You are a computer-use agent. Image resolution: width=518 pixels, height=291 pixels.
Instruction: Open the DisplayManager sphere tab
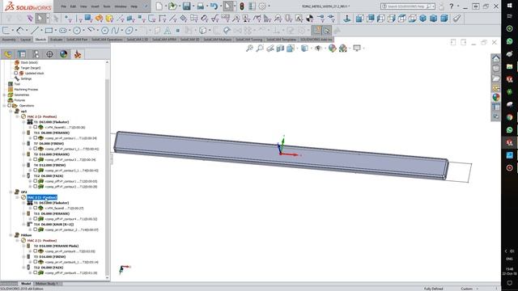tap(63, 54)
